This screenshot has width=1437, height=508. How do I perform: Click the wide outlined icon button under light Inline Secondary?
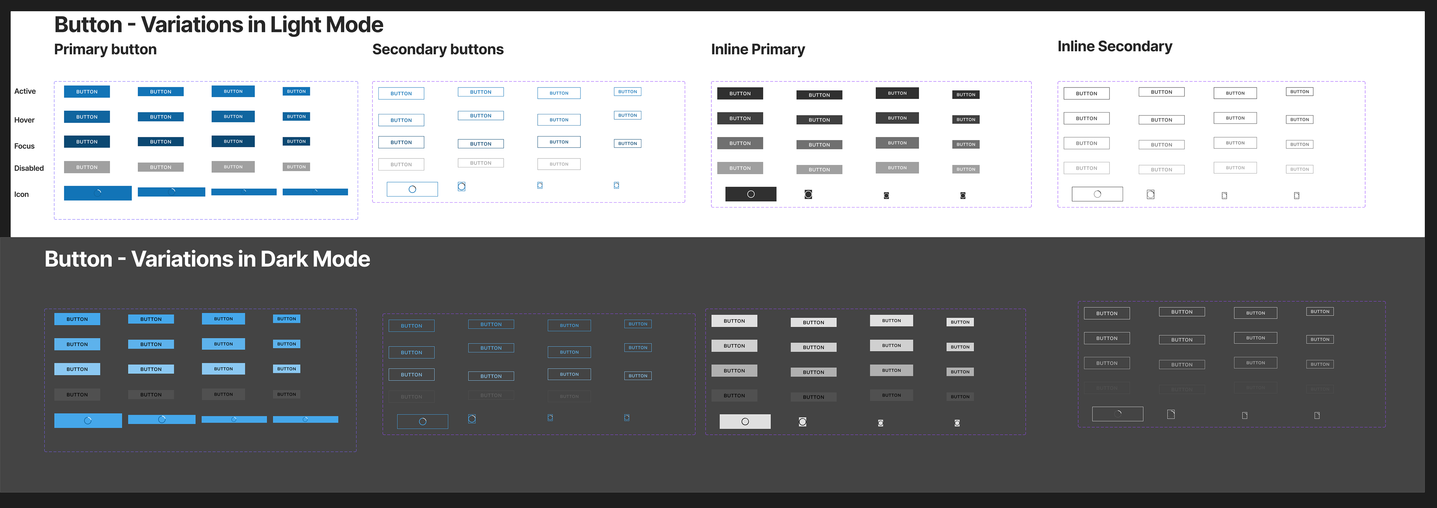point(1097,194)
